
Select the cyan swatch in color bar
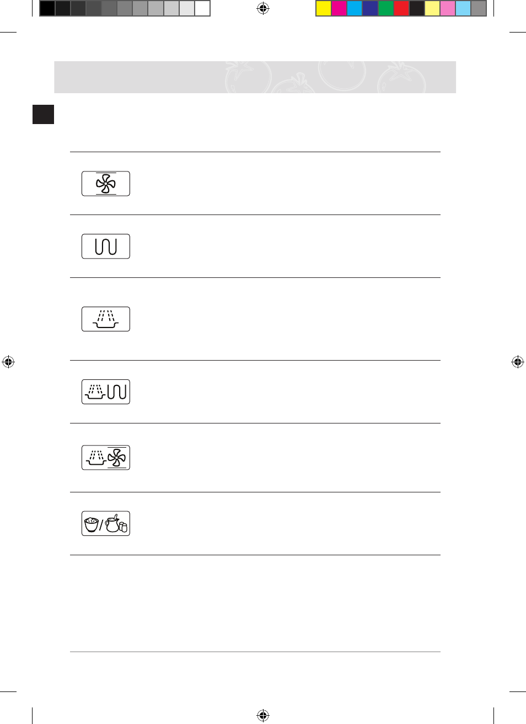[x=355, y=8]
